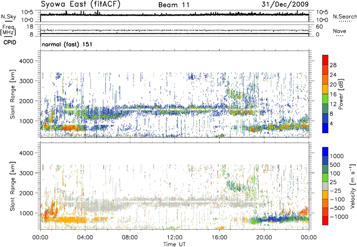Click the 16:00 time tick label
The height and width of the screenshot is (247, 357).
219,238
